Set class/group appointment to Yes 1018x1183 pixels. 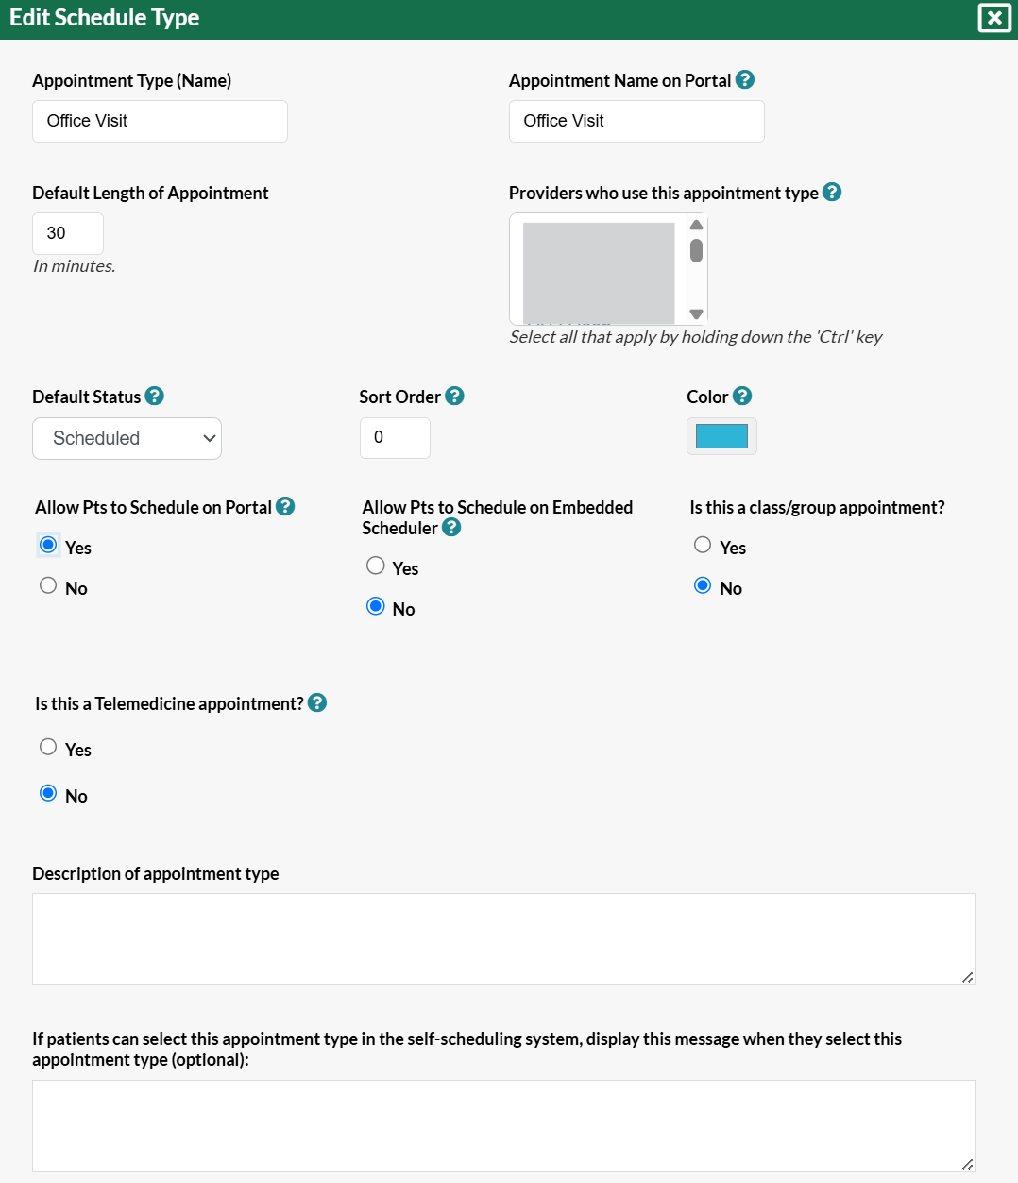[x=703, y=545]
